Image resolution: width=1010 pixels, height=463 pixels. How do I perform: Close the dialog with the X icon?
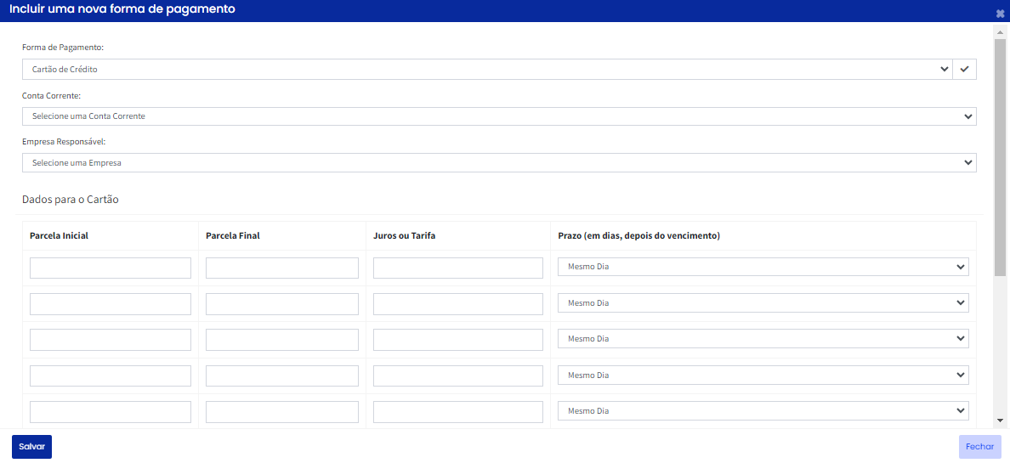tap(1000, 13)
